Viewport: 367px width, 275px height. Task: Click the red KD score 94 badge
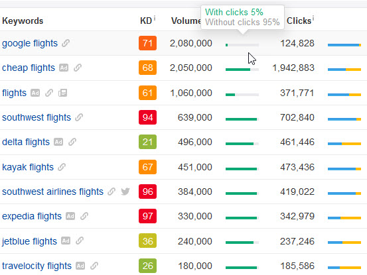click(x=147, y=117)
